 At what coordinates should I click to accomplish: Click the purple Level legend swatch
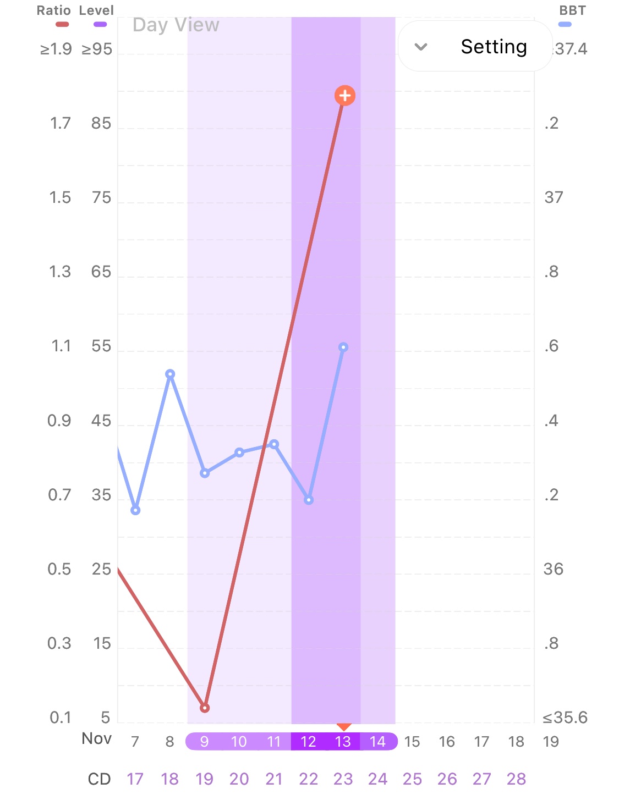point(100,24)
